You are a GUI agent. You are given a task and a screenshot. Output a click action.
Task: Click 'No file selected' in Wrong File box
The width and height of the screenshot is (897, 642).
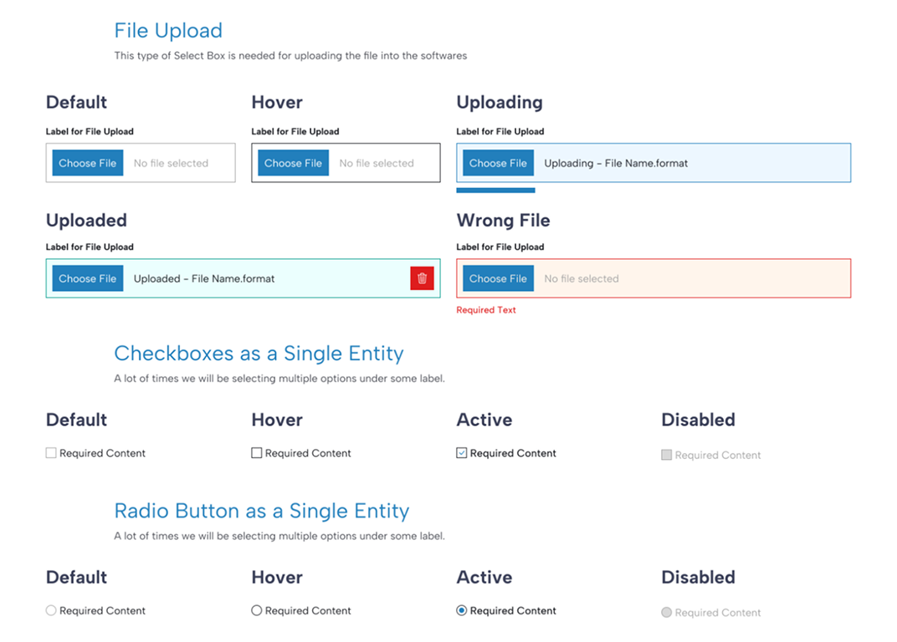click(x=582, y=278)
